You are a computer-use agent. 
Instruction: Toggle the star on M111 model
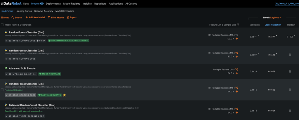point(65,95)
